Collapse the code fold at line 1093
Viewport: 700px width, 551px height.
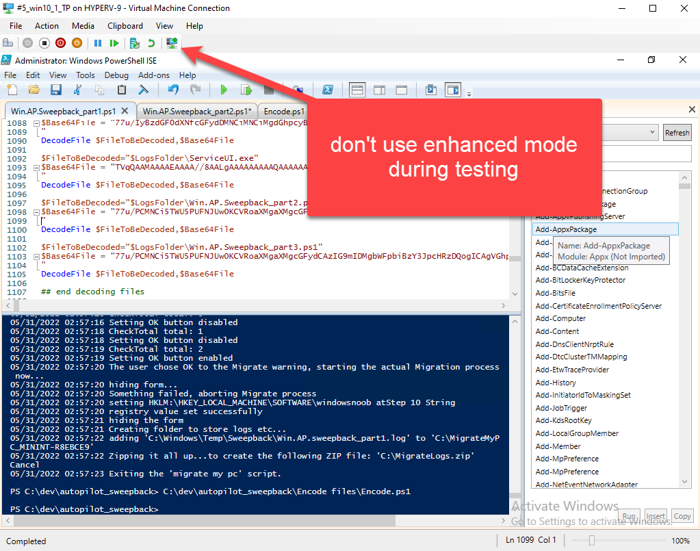pyautogui.click(x=36, y=168)
